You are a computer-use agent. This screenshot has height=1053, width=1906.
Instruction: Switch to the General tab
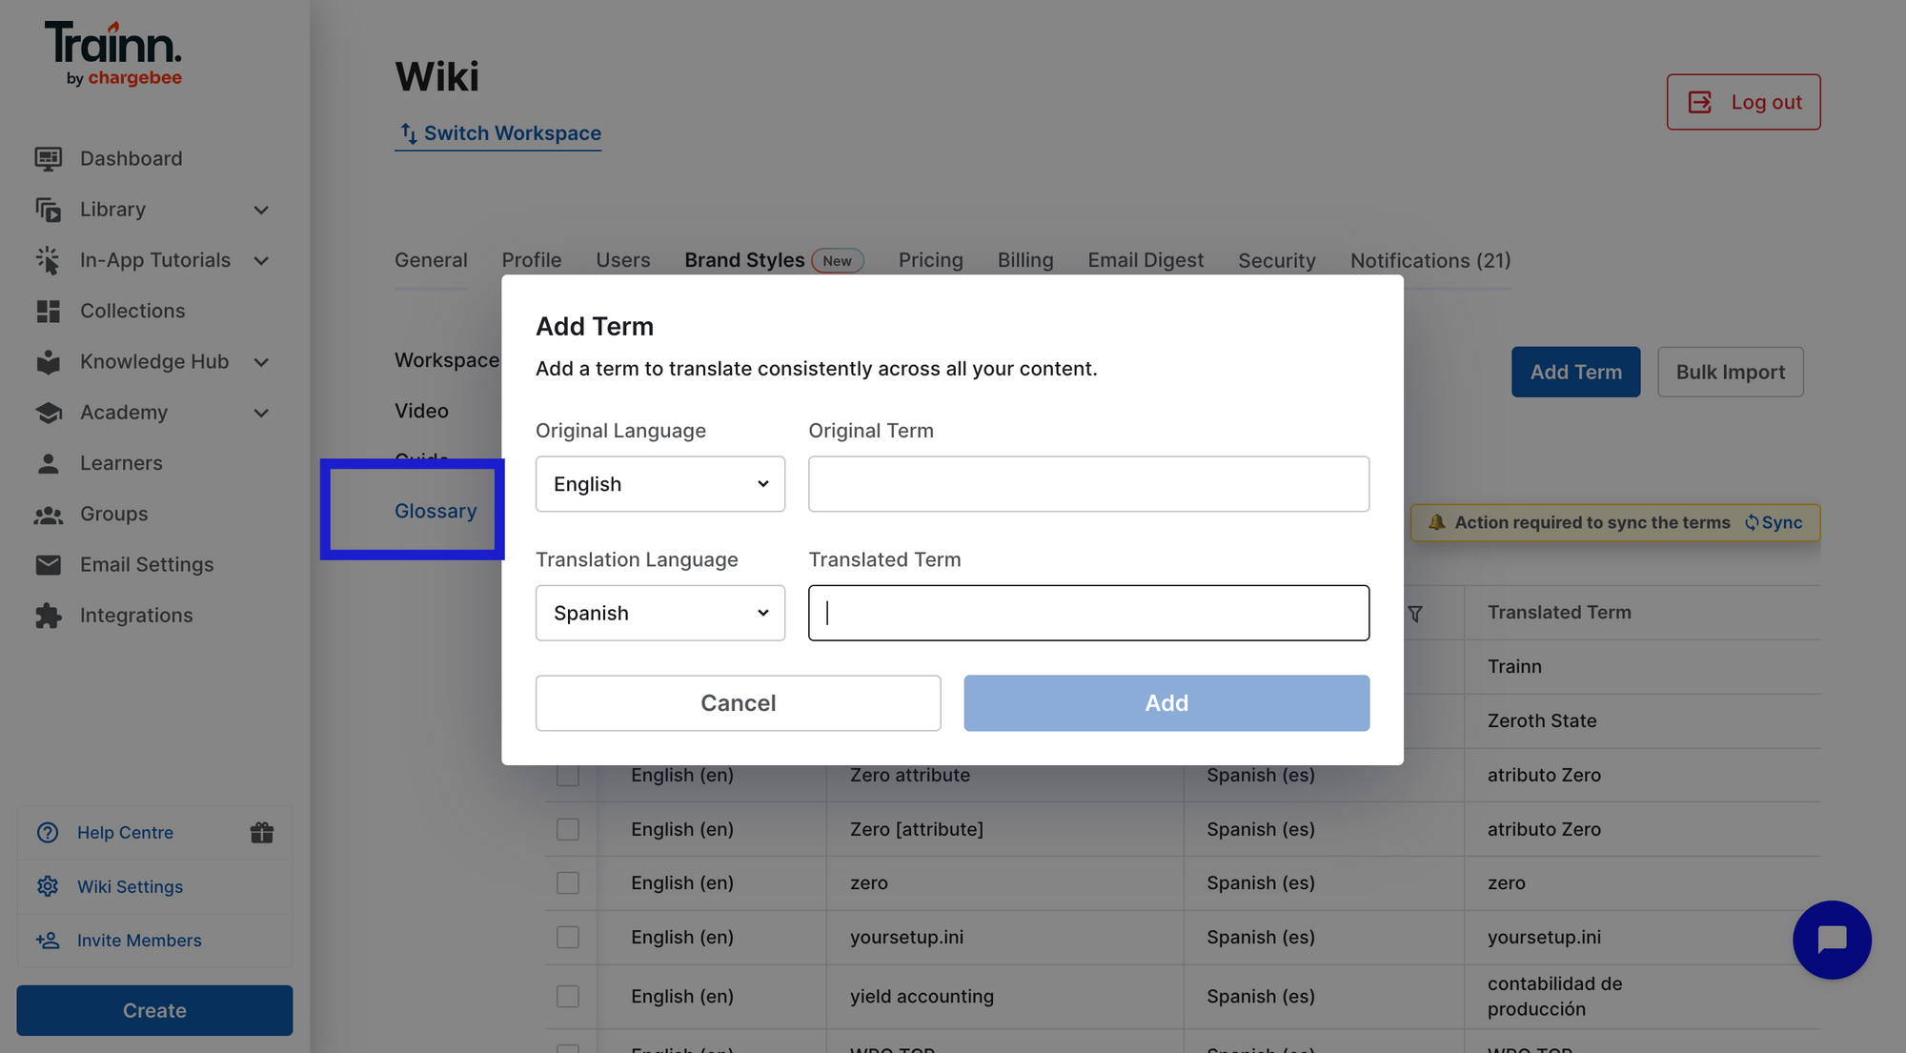(x=431, y=260)
